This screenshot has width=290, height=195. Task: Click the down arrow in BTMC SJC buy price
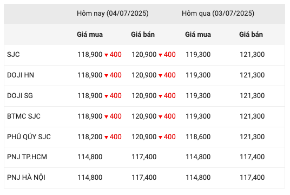pos(106,116)
